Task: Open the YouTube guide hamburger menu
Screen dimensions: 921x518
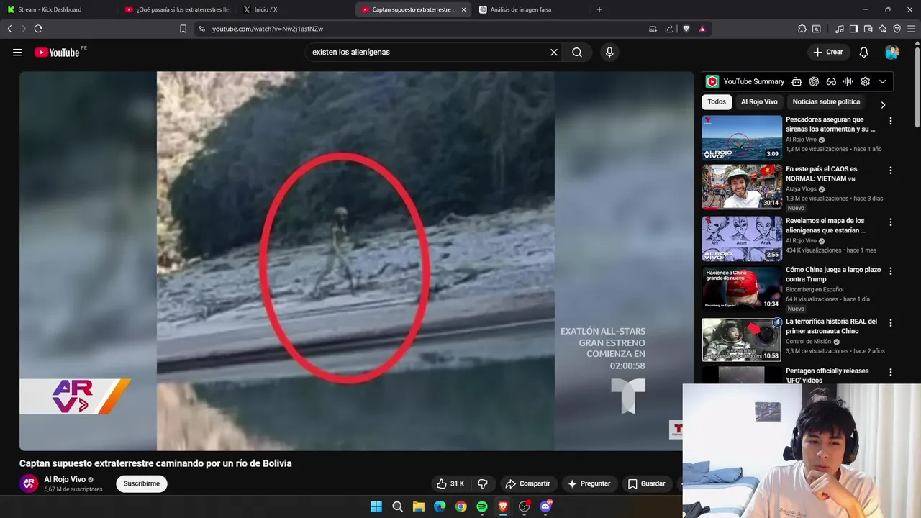Action: pyautogui.click(x=17, y=52)
